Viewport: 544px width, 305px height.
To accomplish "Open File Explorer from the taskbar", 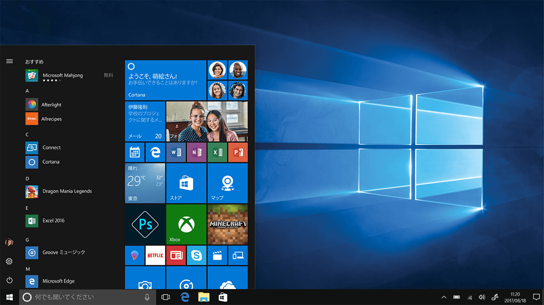I will [204, 297].
